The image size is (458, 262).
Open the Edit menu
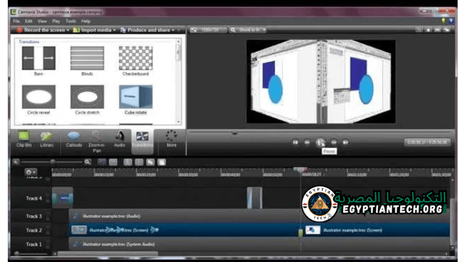point(29,21)
